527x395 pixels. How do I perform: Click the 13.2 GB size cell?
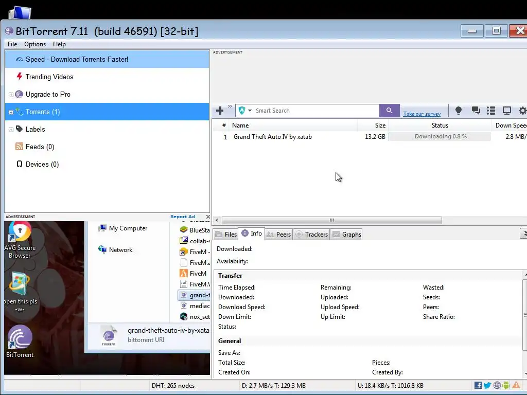375,137
